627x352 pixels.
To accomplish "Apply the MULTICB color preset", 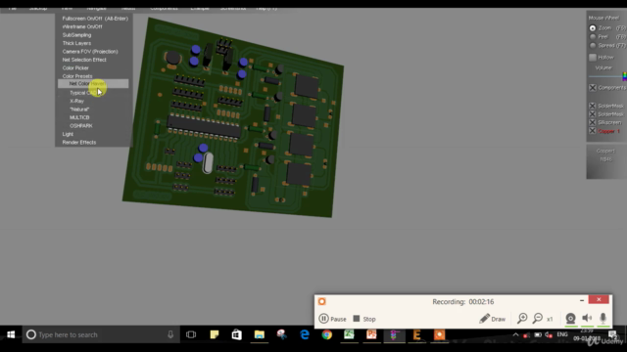I will 79,117.
